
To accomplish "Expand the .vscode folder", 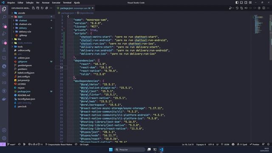I will coord(12,13).
